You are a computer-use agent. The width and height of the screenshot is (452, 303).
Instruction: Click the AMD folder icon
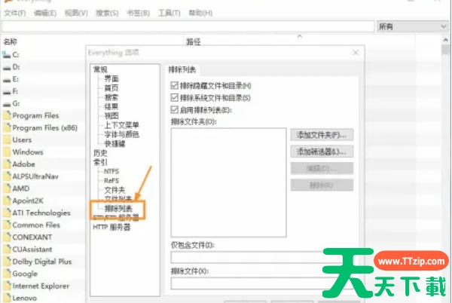(7, 188)
